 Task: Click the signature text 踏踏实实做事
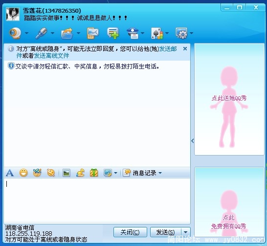[x=42, y=18]
